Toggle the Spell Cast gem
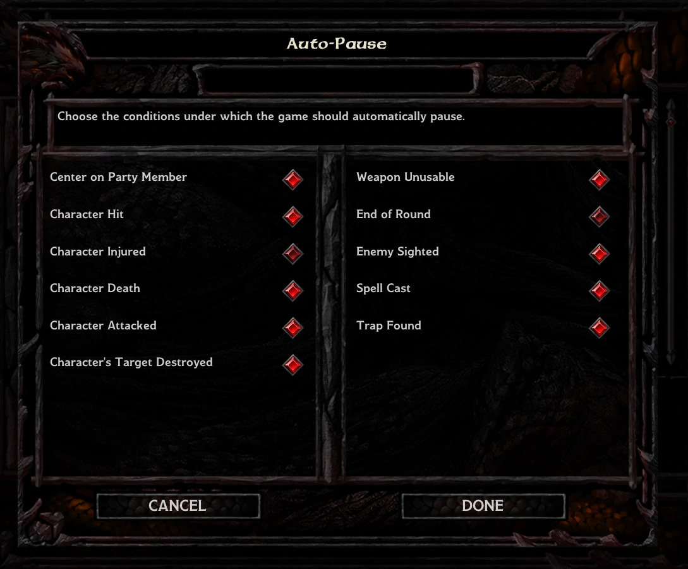The width and height of the screenshot is (688, 569). coord(600,290)
